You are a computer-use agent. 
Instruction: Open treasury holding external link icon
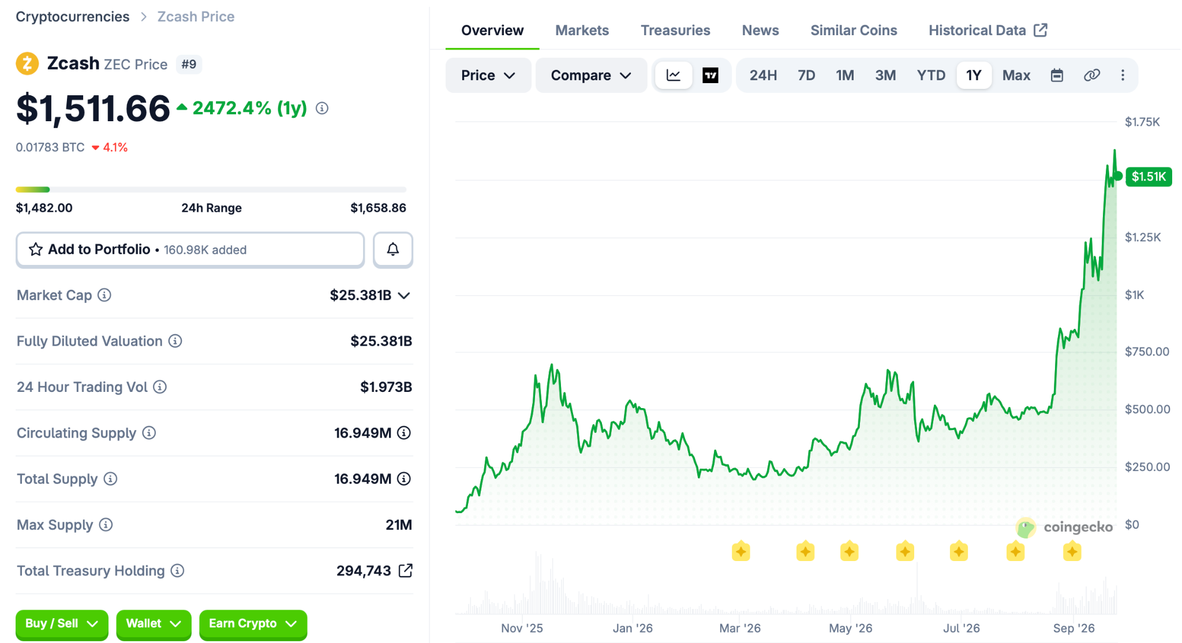[x=406, y=571]
